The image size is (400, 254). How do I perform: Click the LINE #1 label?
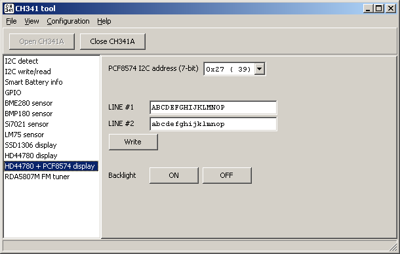click(121, 107)
